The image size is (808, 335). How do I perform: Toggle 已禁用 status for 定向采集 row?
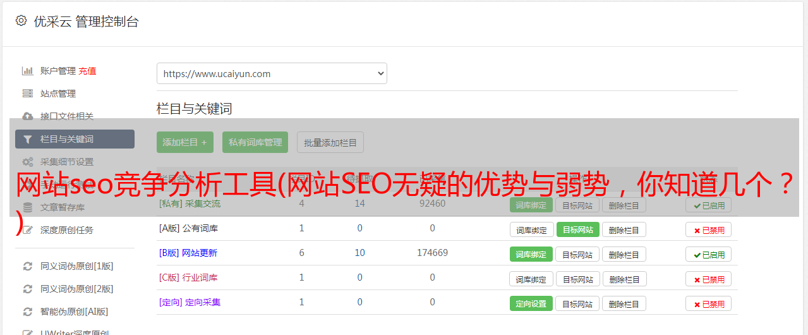(x=708, y=303)
